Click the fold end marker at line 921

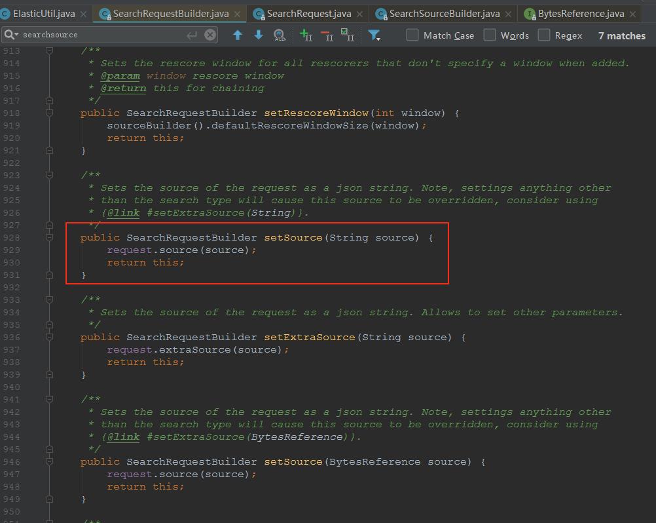pyautogui.click(x=49, y=150)
